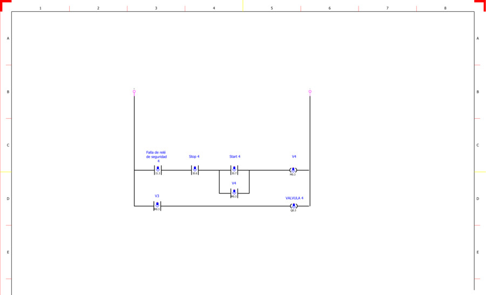
Task: Click the I0.6 address text
Action: click(x=195, y=174)
